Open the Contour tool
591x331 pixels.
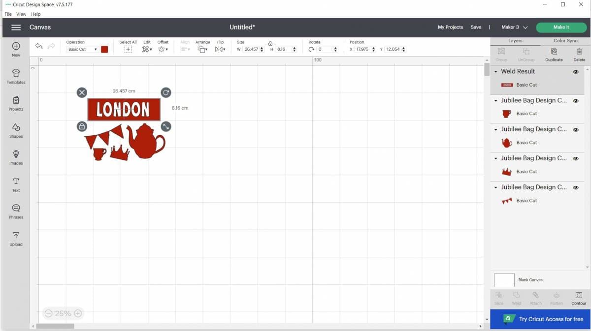pos(579,298)
